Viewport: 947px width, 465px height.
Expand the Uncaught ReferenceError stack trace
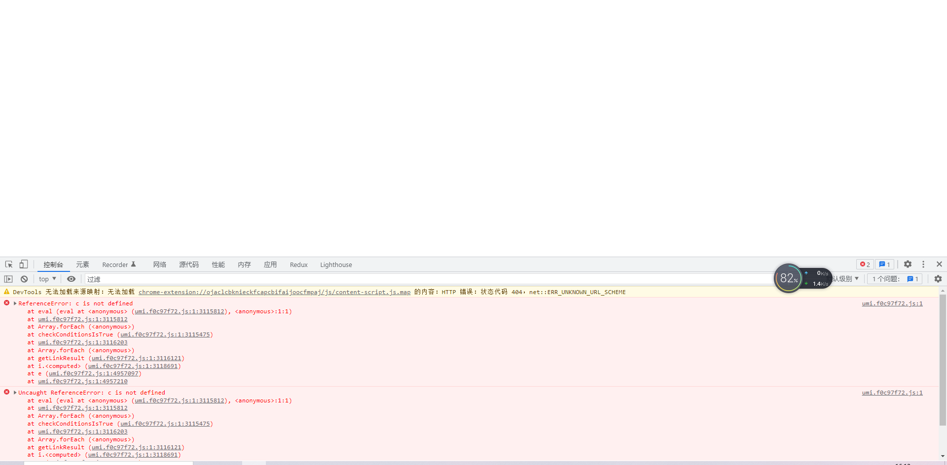coord(15,392)
